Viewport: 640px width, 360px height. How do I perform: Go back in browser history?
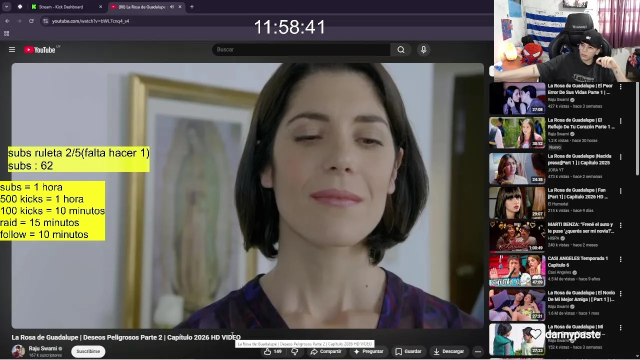tap(7, 21)
